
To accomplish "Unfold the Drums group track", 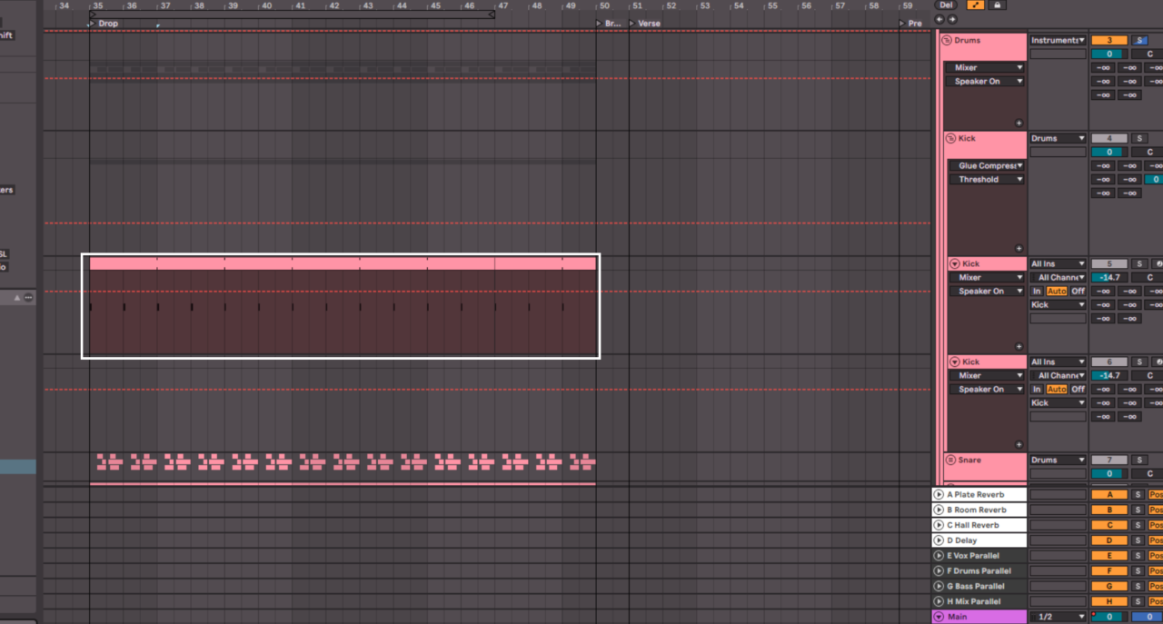I will click(947, 40).
